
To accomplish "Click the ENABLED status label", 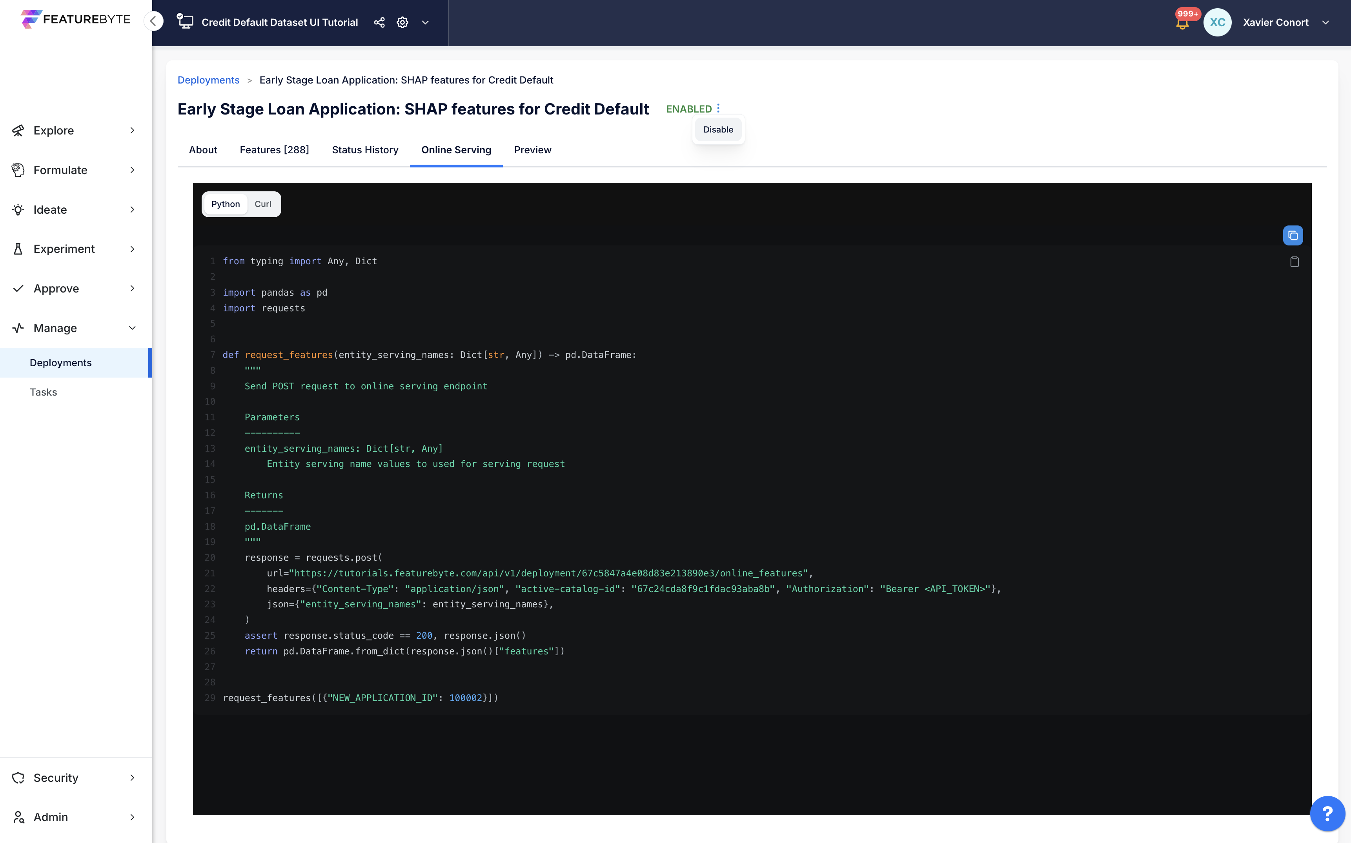I will tap(688, 109).
